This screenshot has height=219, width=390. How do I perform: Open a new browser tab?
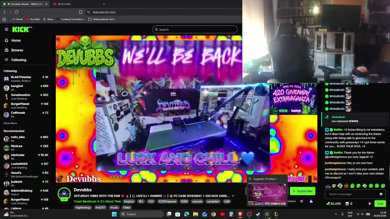pos(104,4)
